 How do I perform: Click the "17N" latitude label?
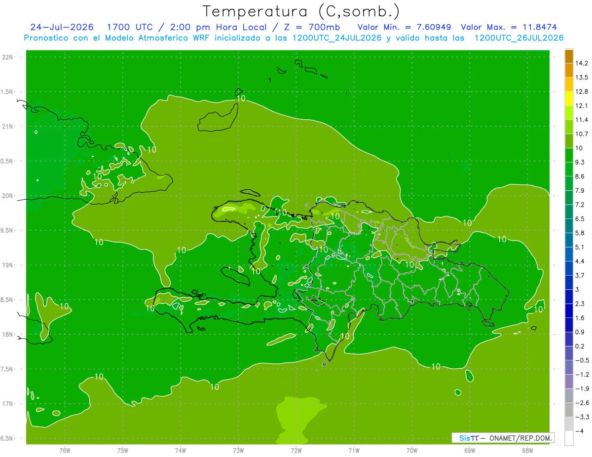(8, 404)
